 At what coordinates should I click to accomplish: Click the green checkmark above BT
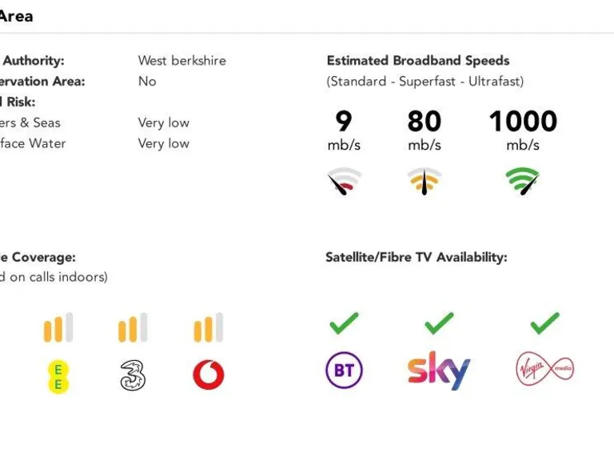(x=344, y=323)
